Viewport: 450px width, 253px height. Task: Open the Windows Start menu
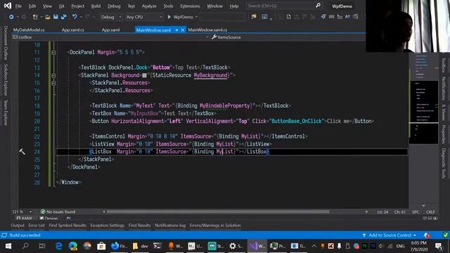tap(8, 246)
